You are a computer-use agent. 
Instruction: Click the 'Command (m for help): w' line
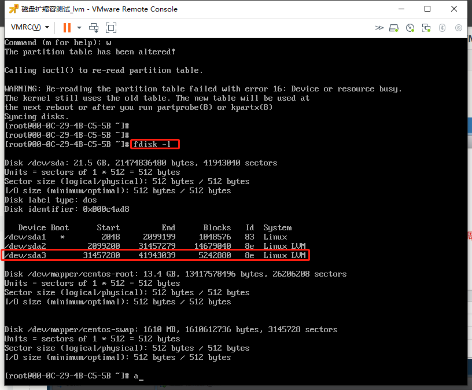58,42
